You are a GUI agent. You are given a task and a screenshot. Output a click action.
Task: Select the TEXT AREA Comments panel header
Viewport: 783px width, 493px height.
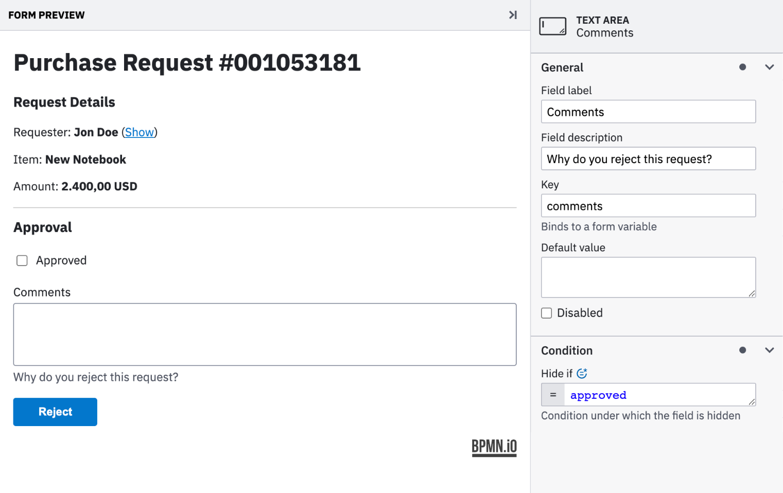coord(604,26)
